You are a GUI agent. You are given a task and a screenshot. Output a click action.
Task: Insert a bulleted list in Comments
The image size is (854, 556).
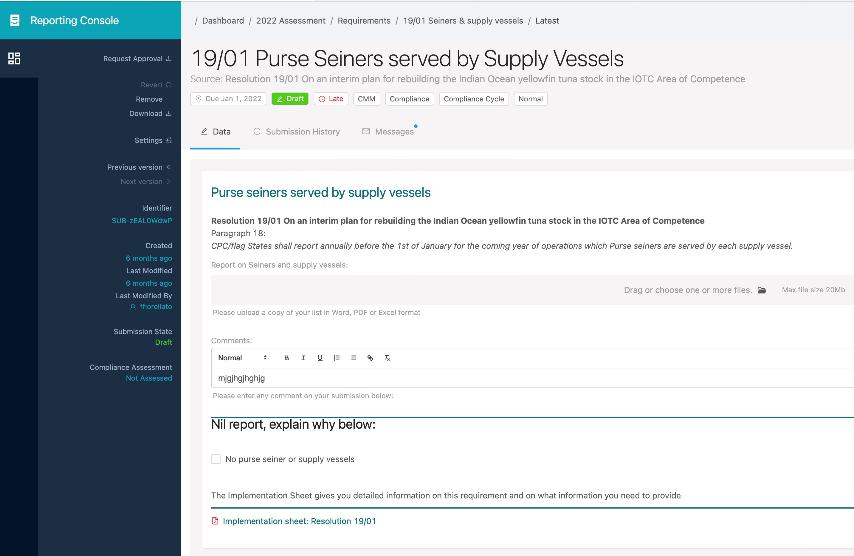pyautogui.click(x=354, y=358)
